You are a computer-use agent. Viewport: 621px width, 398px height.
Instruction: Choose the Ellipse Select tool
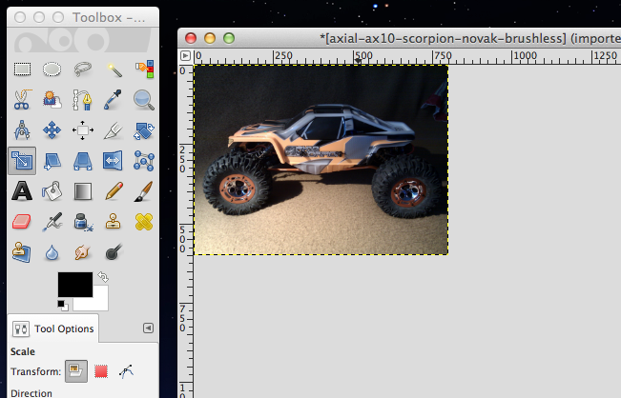click(x=52, y=69)
